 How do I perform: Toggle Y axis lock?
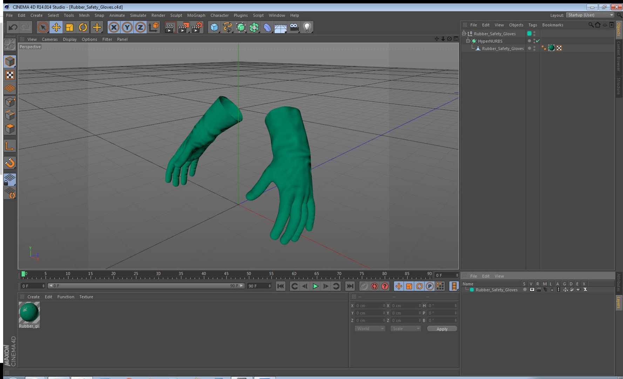tap(127, 27)
